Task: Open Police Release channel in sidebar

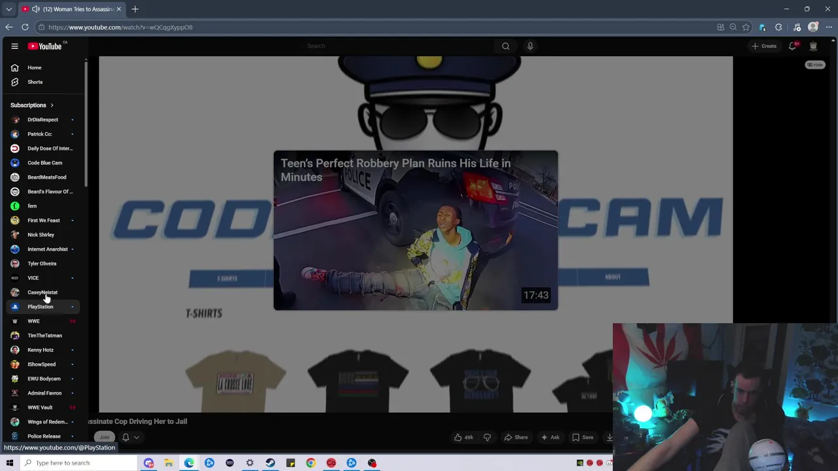Action: pyautogui.click(x=43, y=436)
